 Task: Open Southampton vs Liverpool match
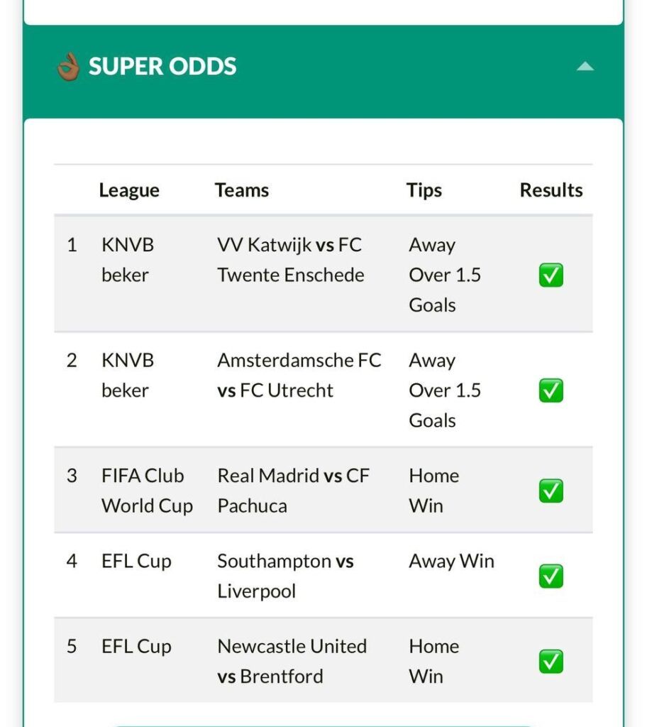(x=285, y=576)
